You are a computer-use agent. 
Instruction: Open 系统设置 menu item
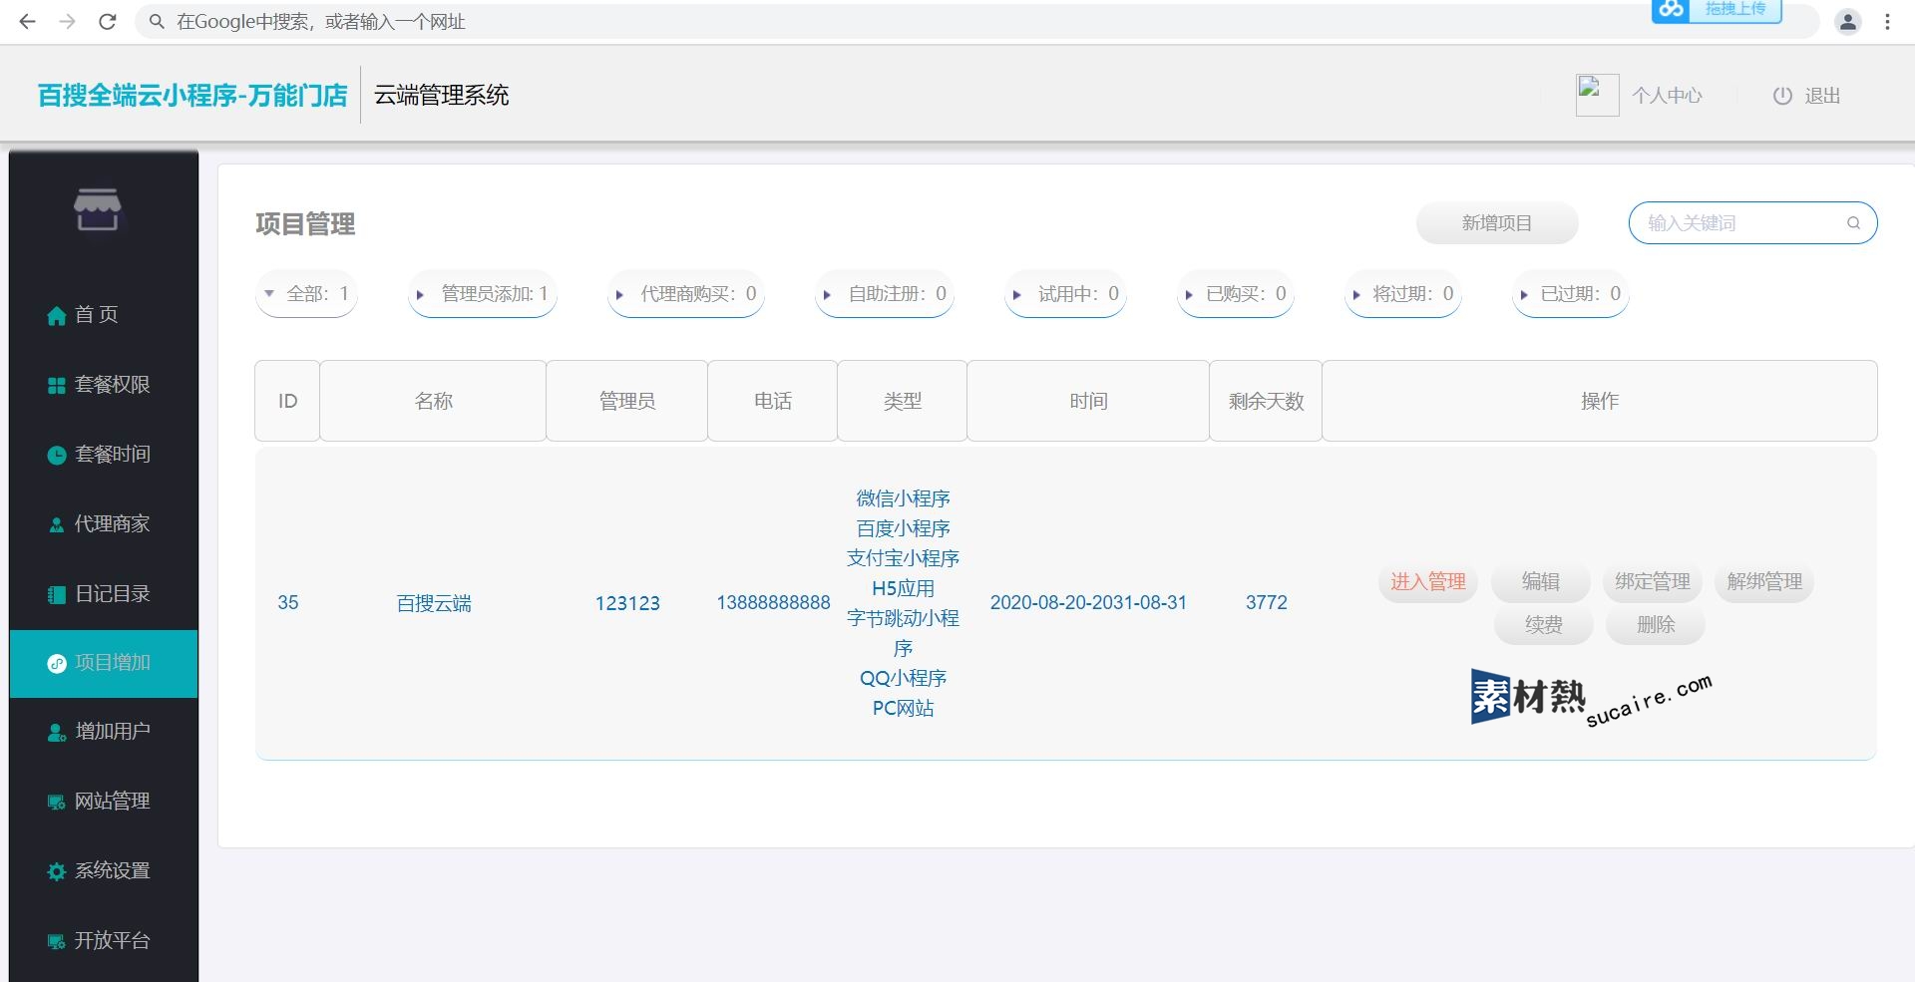pyautogui.click(x=104, y=871)
